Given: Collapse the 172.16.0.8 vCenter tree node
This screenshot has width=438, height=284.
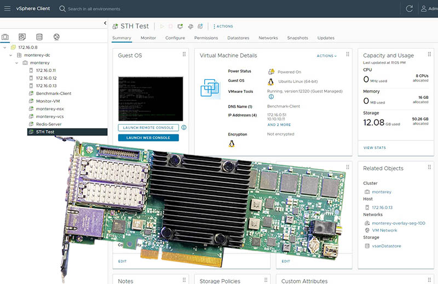Looking at the screenshot, I should pyautogui.click(x=5, y=48).
